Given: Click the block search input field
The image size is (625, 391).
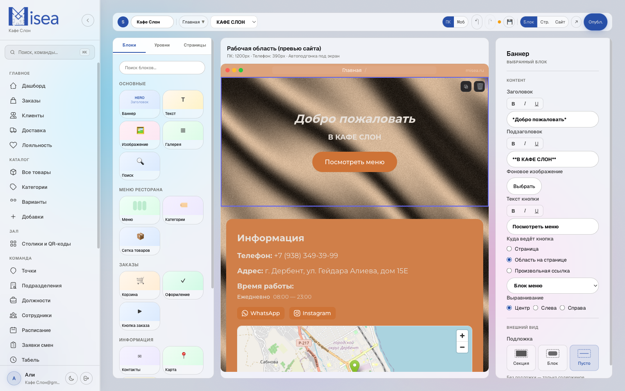Looking at the screenshot, I should pyautogui.click(x=162, y=68).
